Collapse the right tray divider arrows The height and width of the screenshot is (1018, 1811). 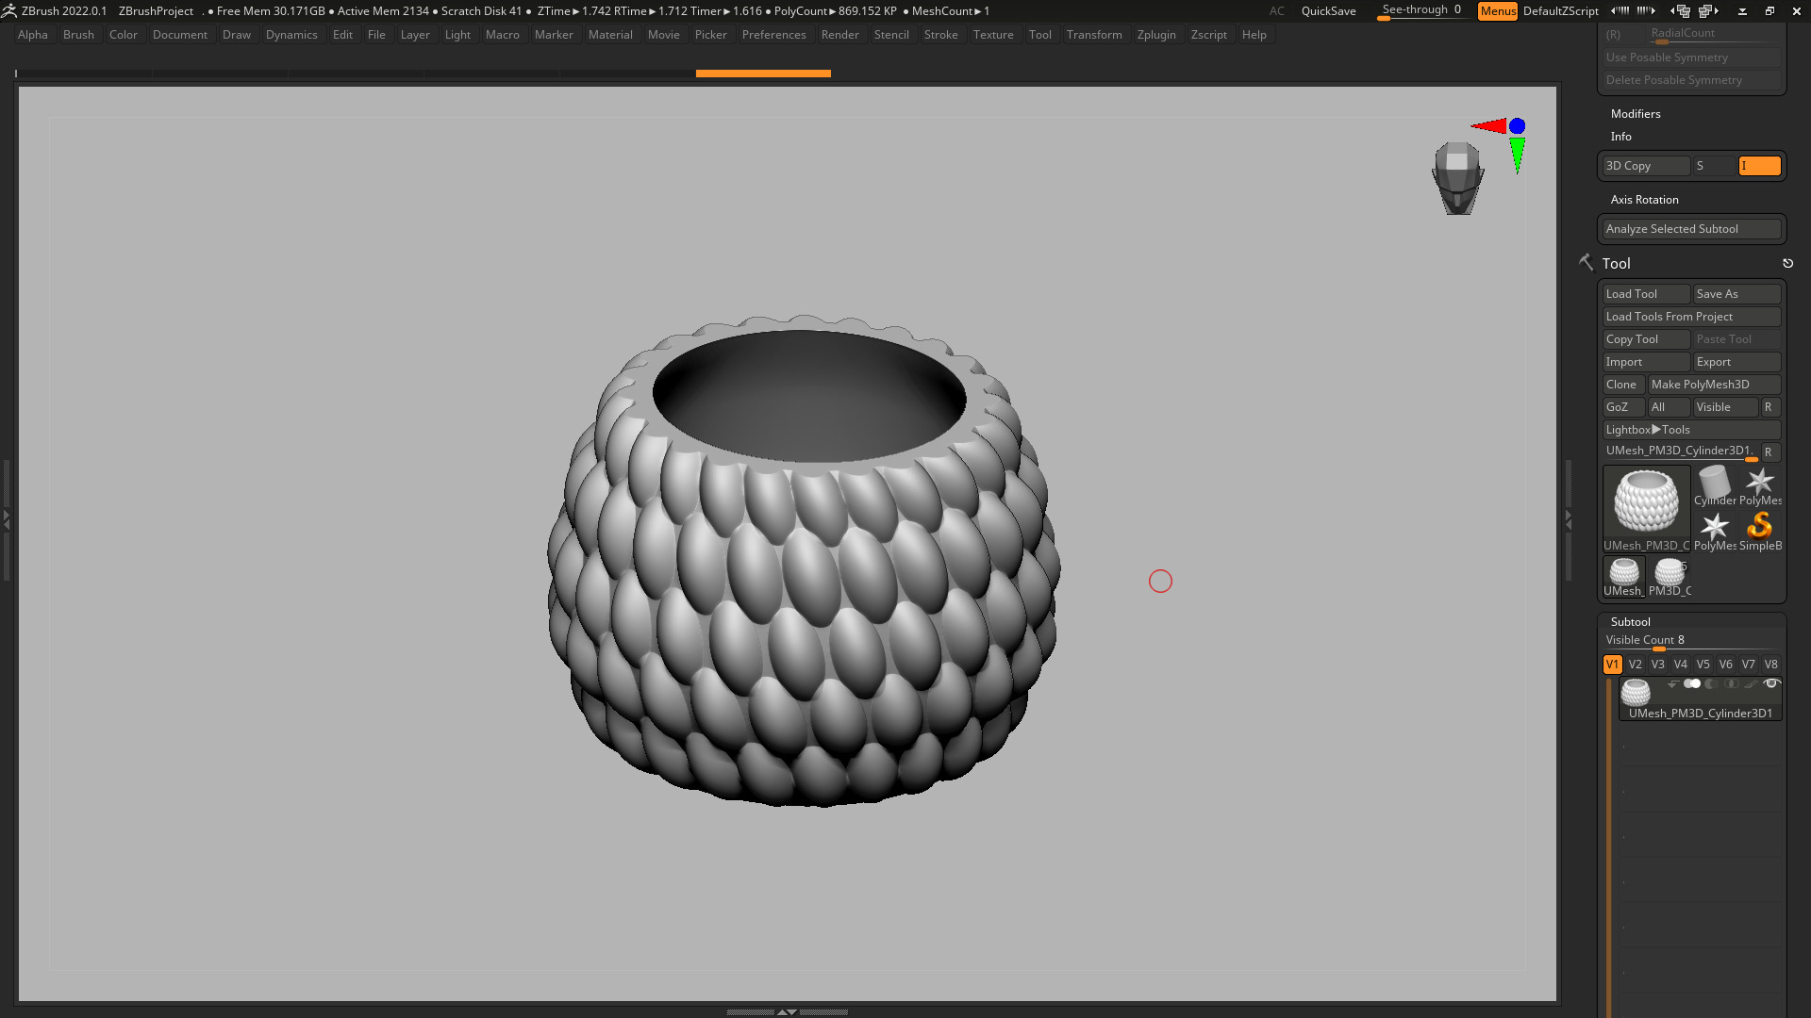point(1569,518)
